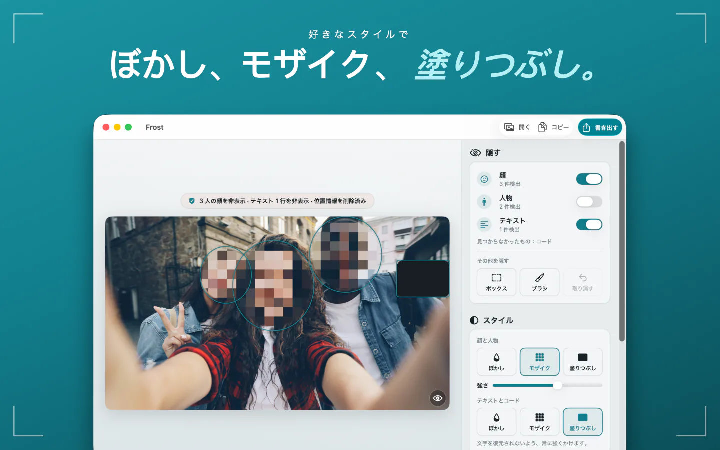This screenshot has height=450, width=720.
Task: Toggle the テキスト text hiding switch
Action: tap(589, 224)
